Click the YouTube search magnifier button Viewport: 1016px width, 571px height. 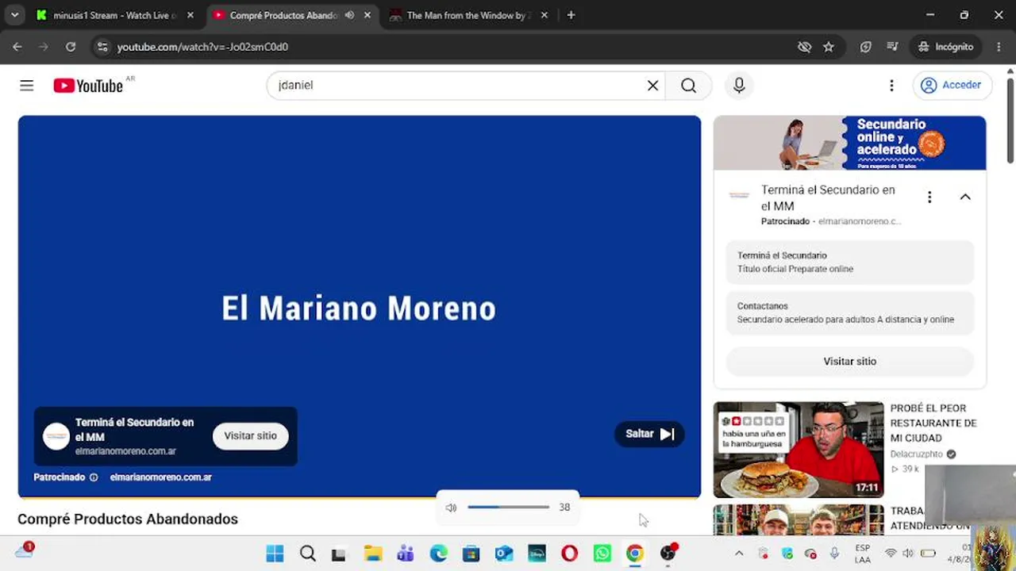pos(688,86)
